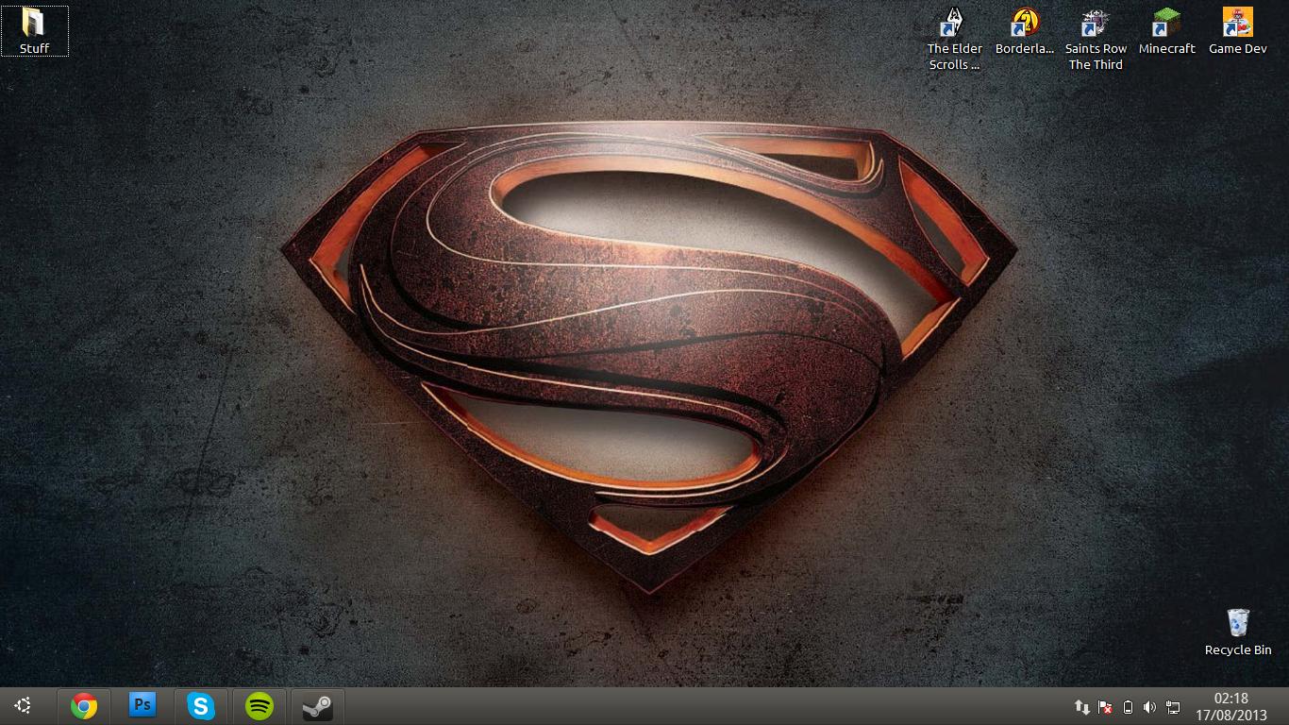
Task: Click the Steam taskbar icon
Action: click(x=317, y=706)
